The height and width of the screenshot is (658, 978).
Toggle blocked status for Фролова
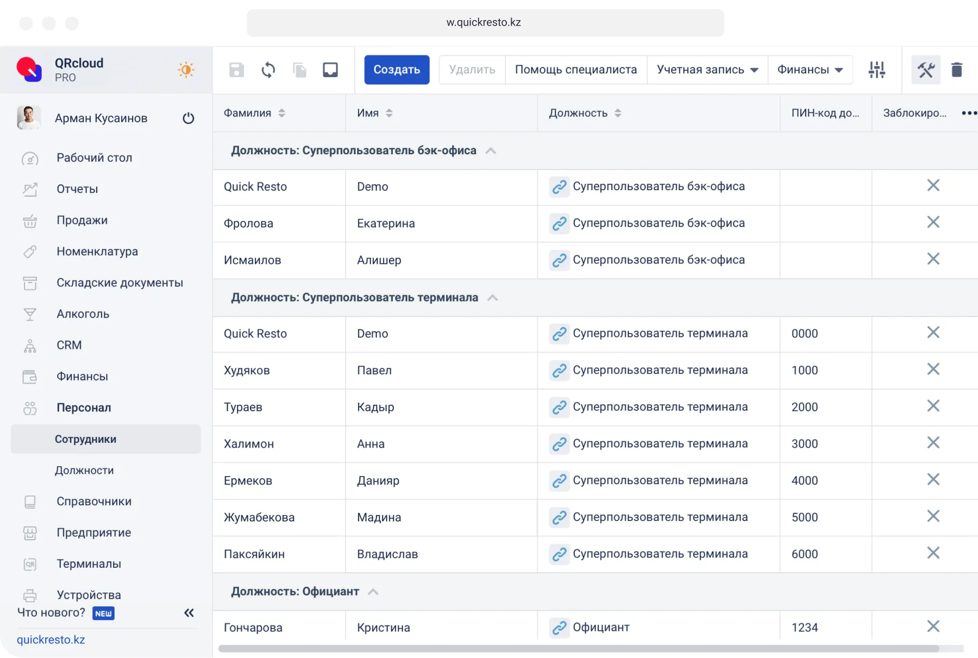pyautogui.click(x=933, y=222)
